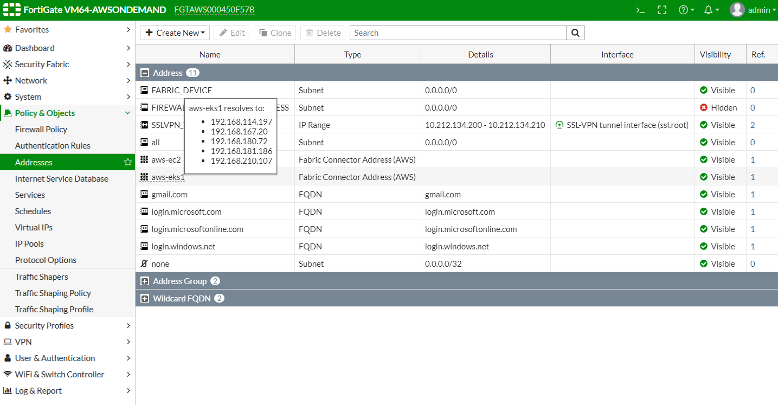Screen dimensions: 778x405
Task: Collapse the Address section
Action: point(145,73)
